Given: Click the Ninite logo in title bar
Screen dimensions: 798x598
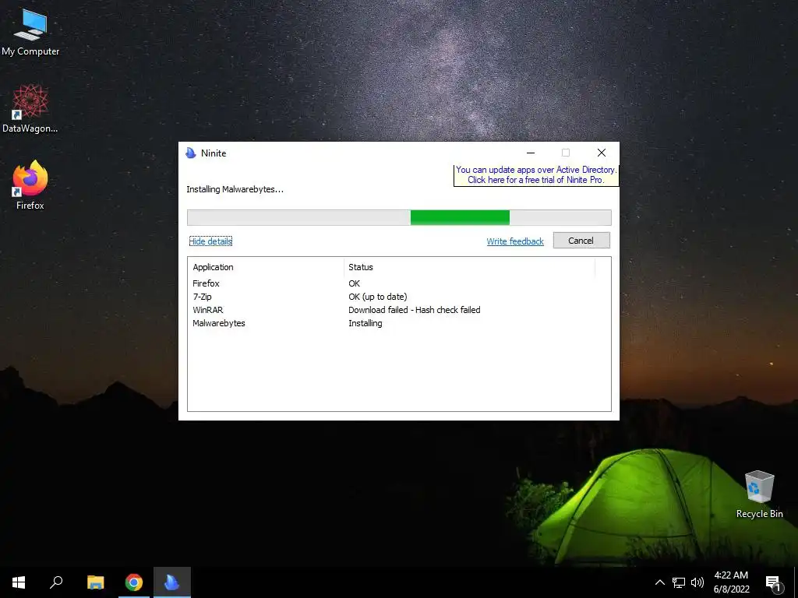Looking at the screenshot, I should (191, 153).
